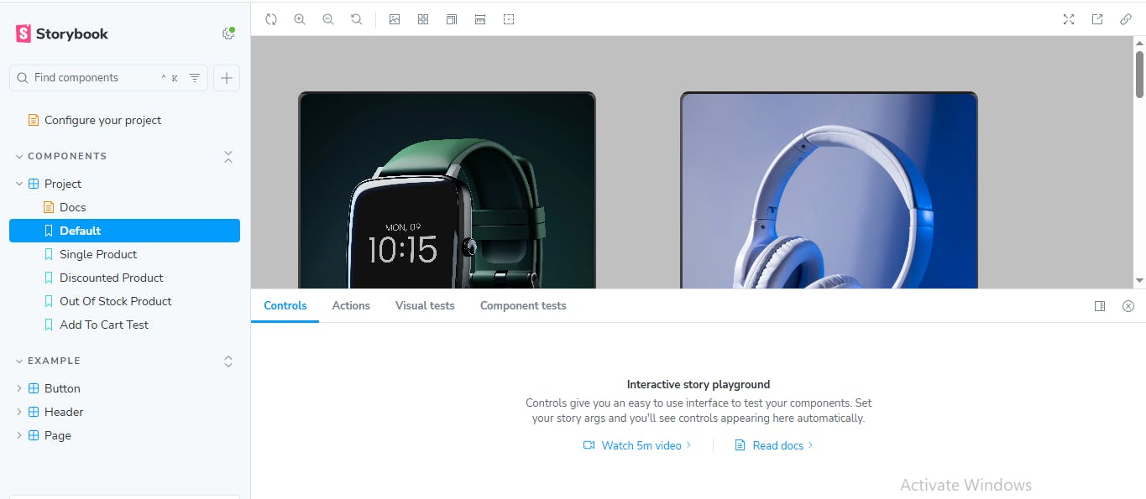Open the Watch 5m video link
The width and height of the screenshot is (1146, 499).
[641, 444]
